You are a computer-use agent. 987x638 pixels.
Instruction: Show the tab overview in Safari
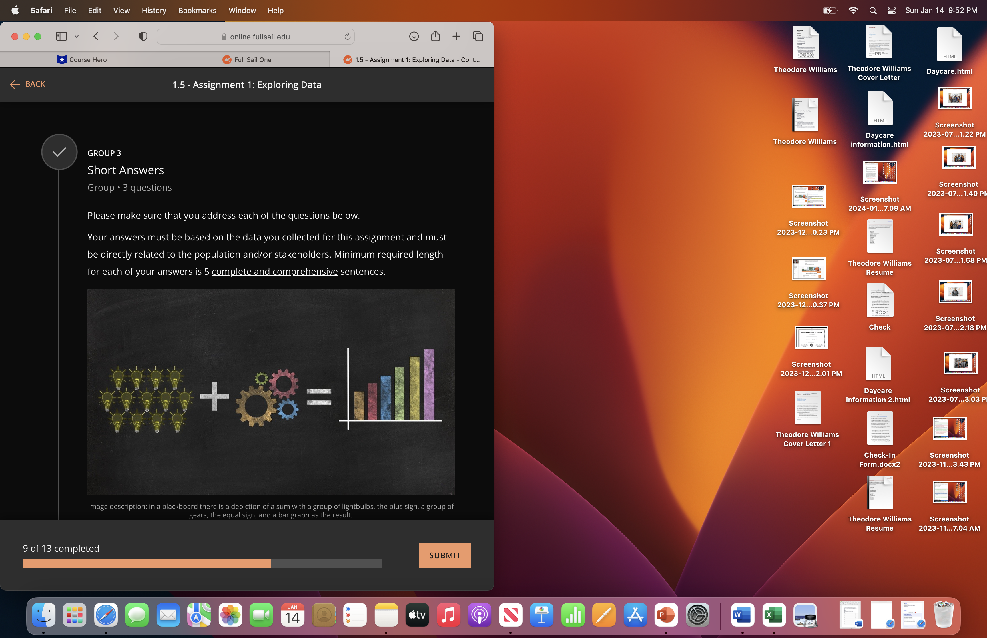(478, 37)
